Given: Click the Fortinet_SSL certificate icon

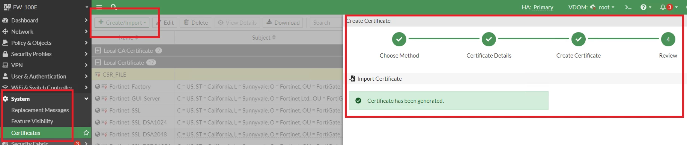Looking at the screenshot, I should tap(104, 110).
